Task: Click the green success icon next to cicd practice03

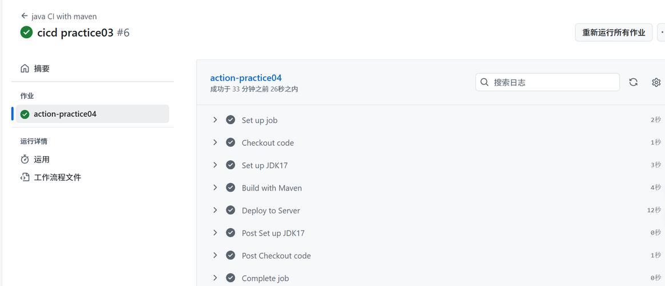Action: pos(26,33)
